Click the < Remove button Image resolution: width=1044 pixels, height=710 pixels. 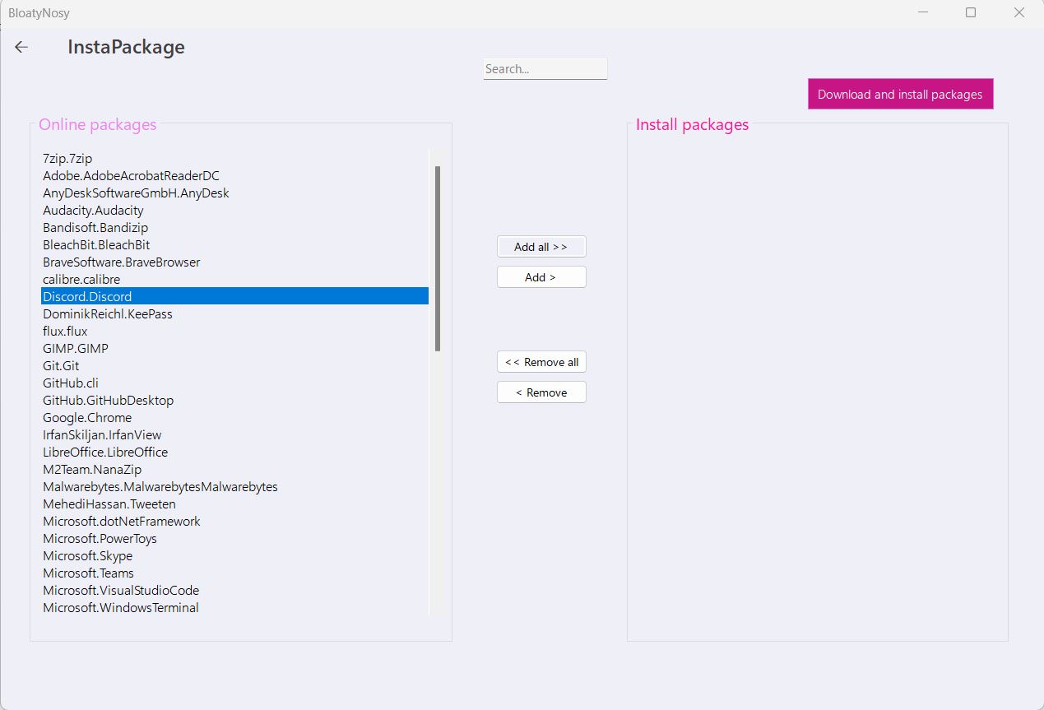coord(541,392)
